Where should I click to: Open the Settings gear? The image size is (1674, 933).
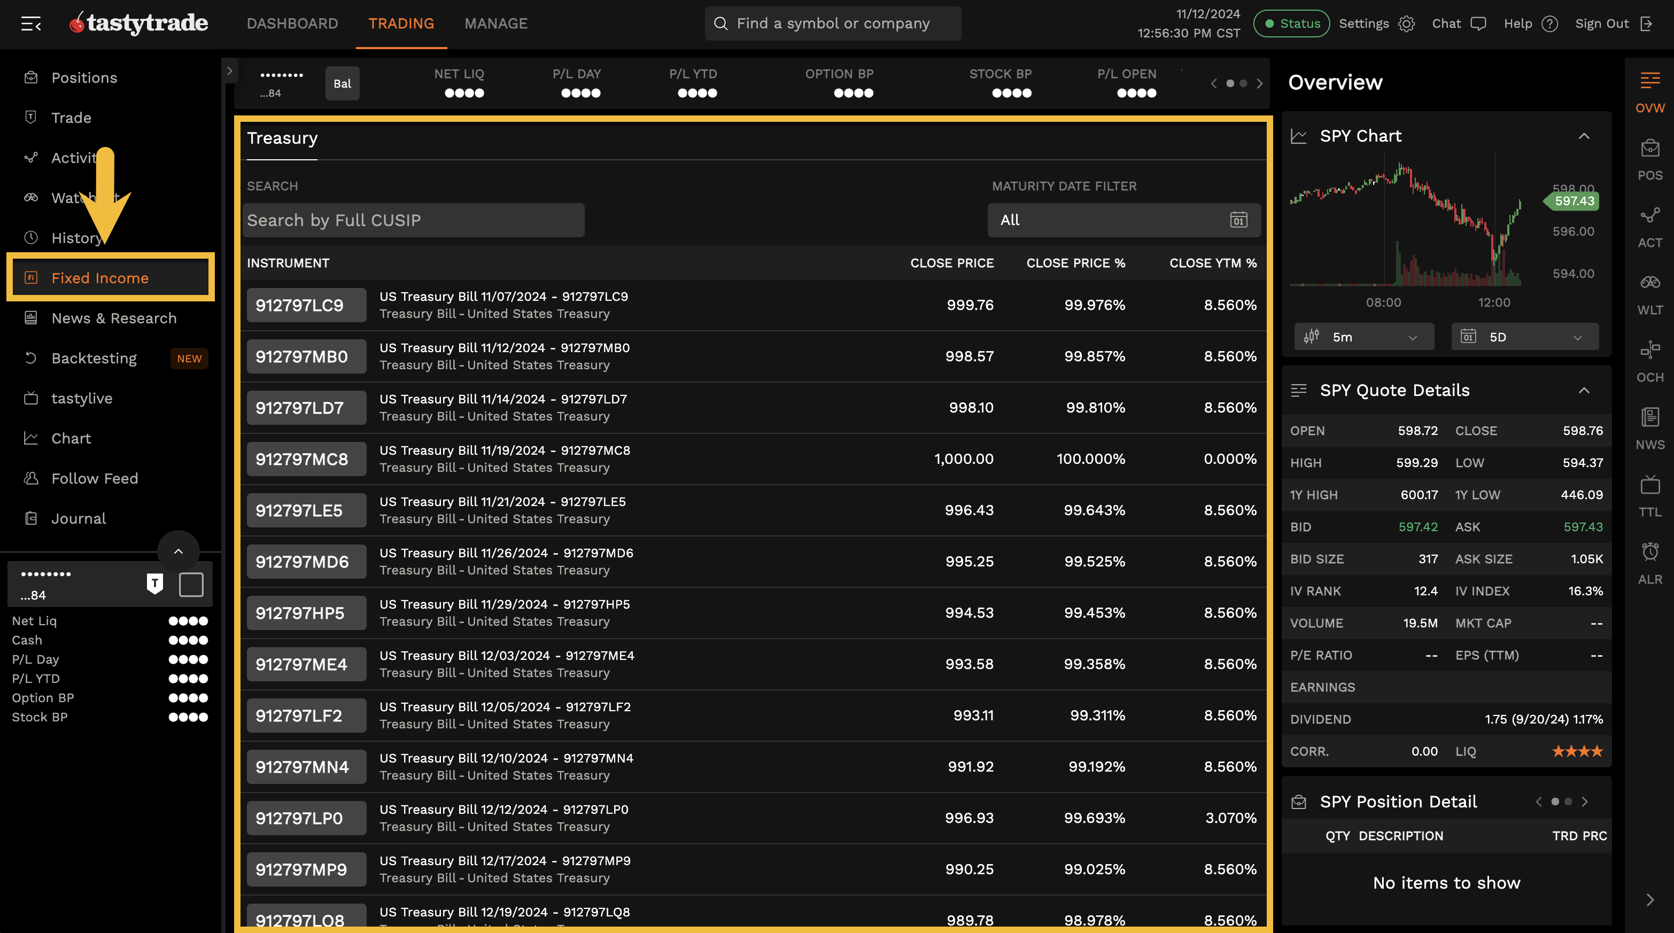pos(1406,24)
